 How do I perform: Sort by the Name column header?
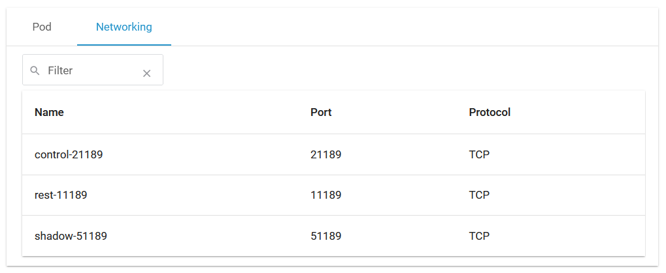pos(49,112)
